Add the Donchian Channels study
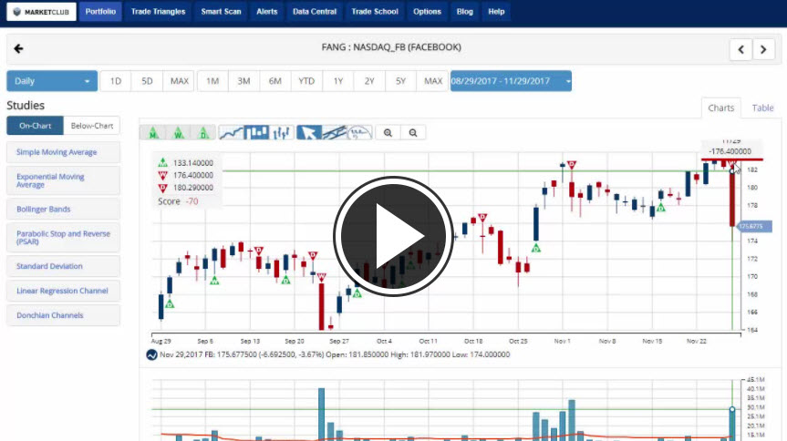Viewport: 787px width, 441px height. point(63,315)
